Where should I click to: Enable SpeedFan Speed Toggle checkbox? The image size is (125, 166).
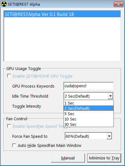[9, 126]
